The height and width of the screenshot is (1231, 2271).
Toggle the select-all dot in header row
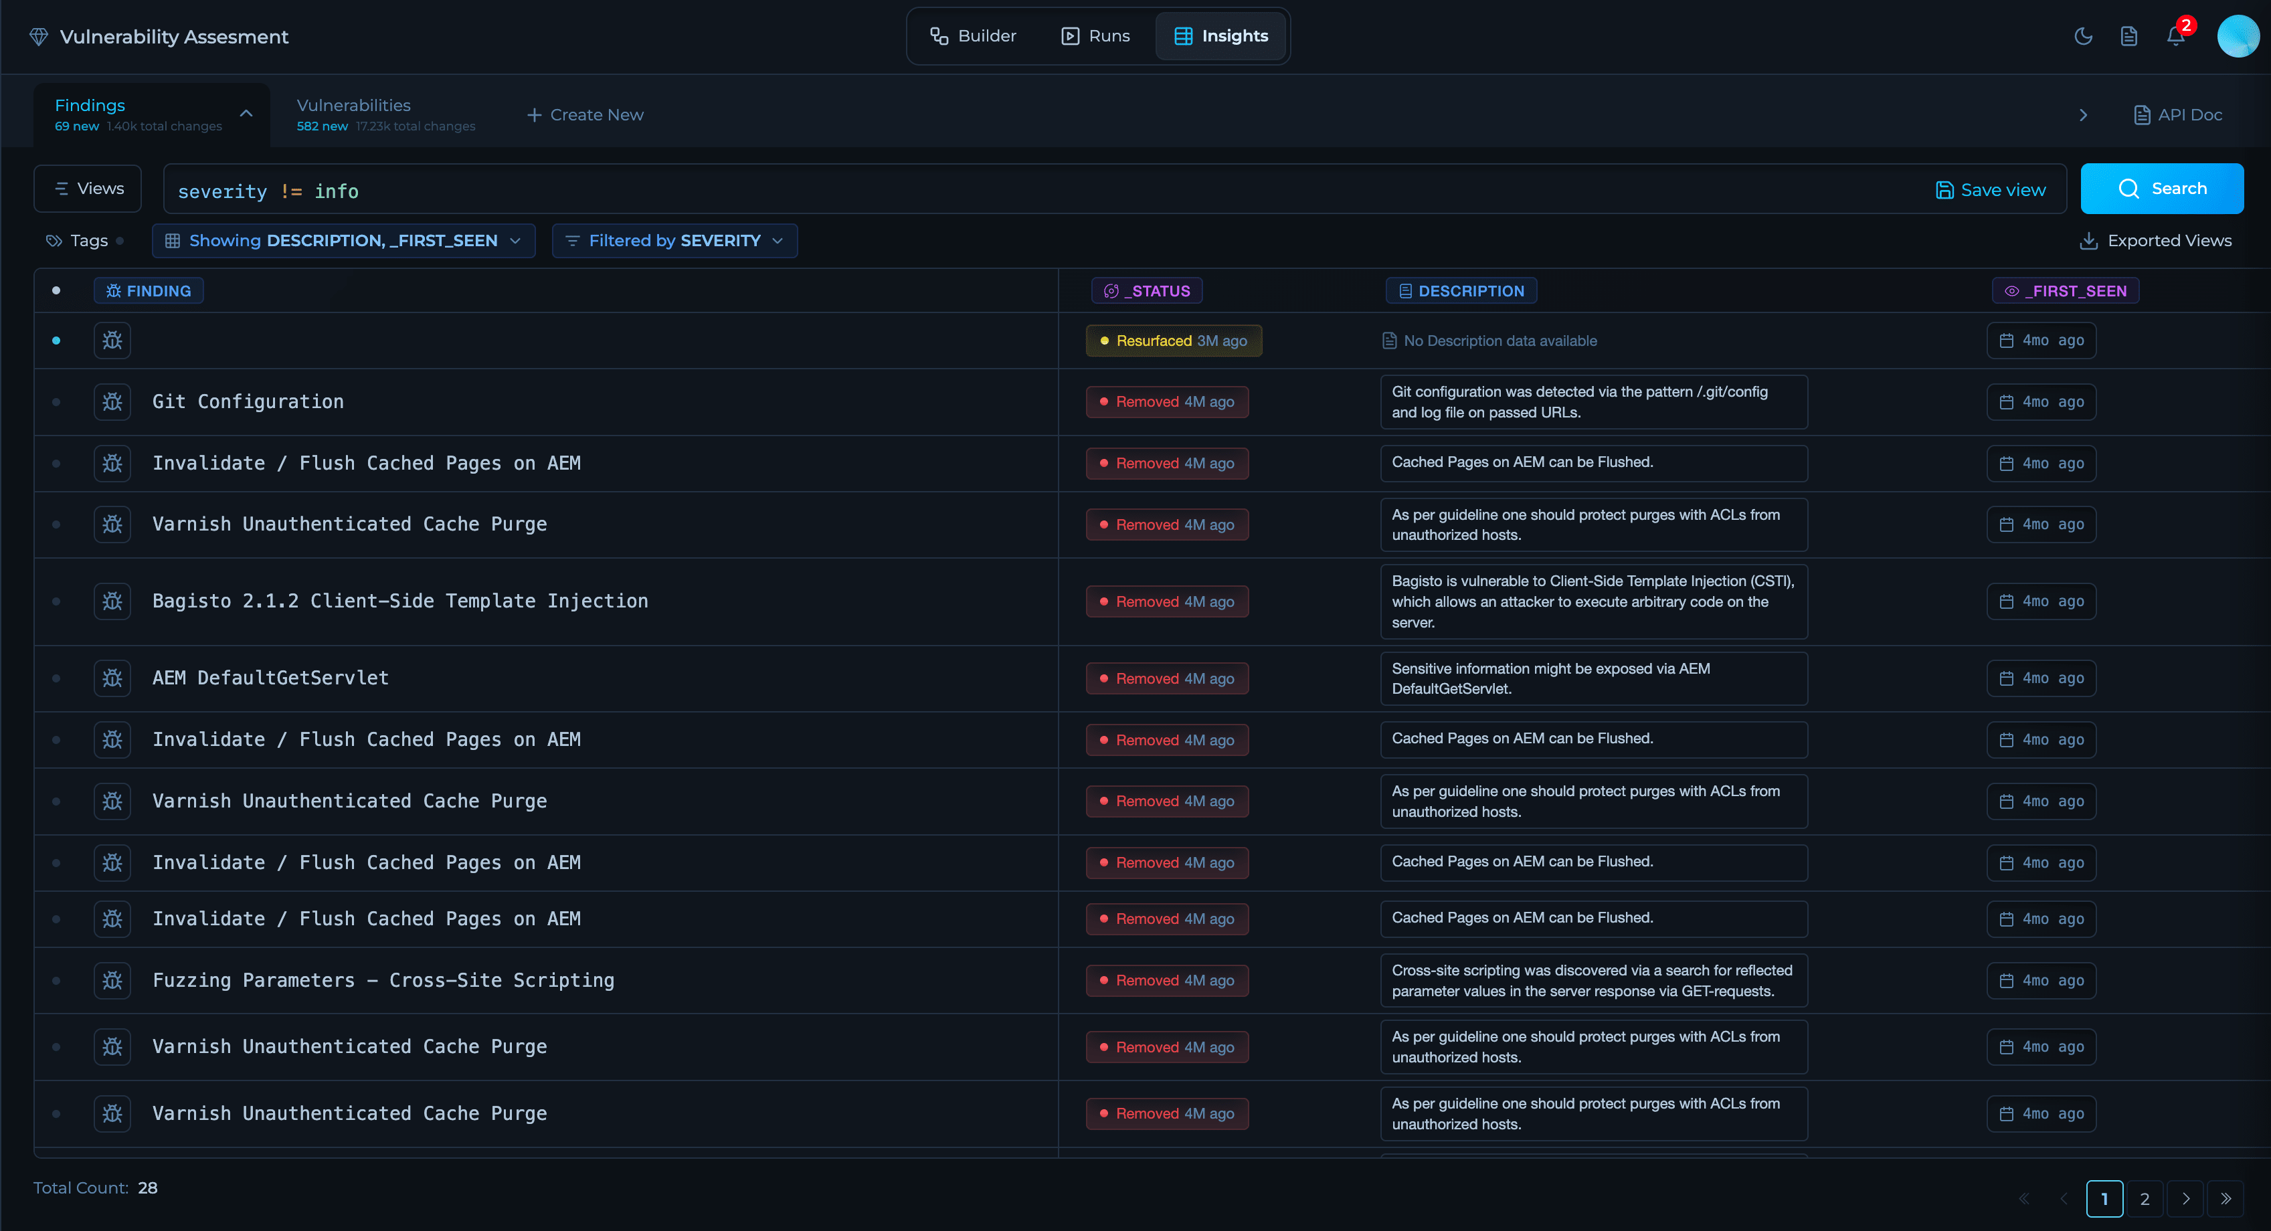coord(56,291)
